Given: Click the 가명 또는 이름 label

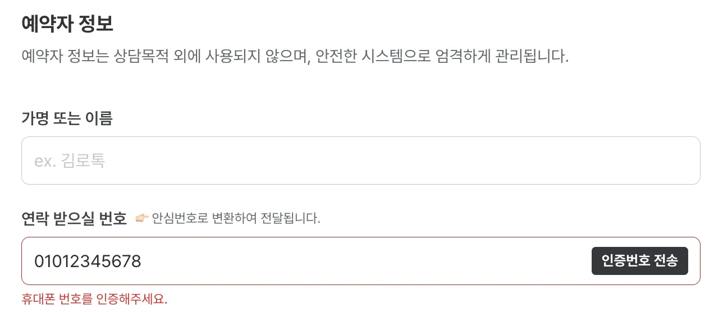Looking at the screenshot, I should pyautogui.click(x=67, y=118).
